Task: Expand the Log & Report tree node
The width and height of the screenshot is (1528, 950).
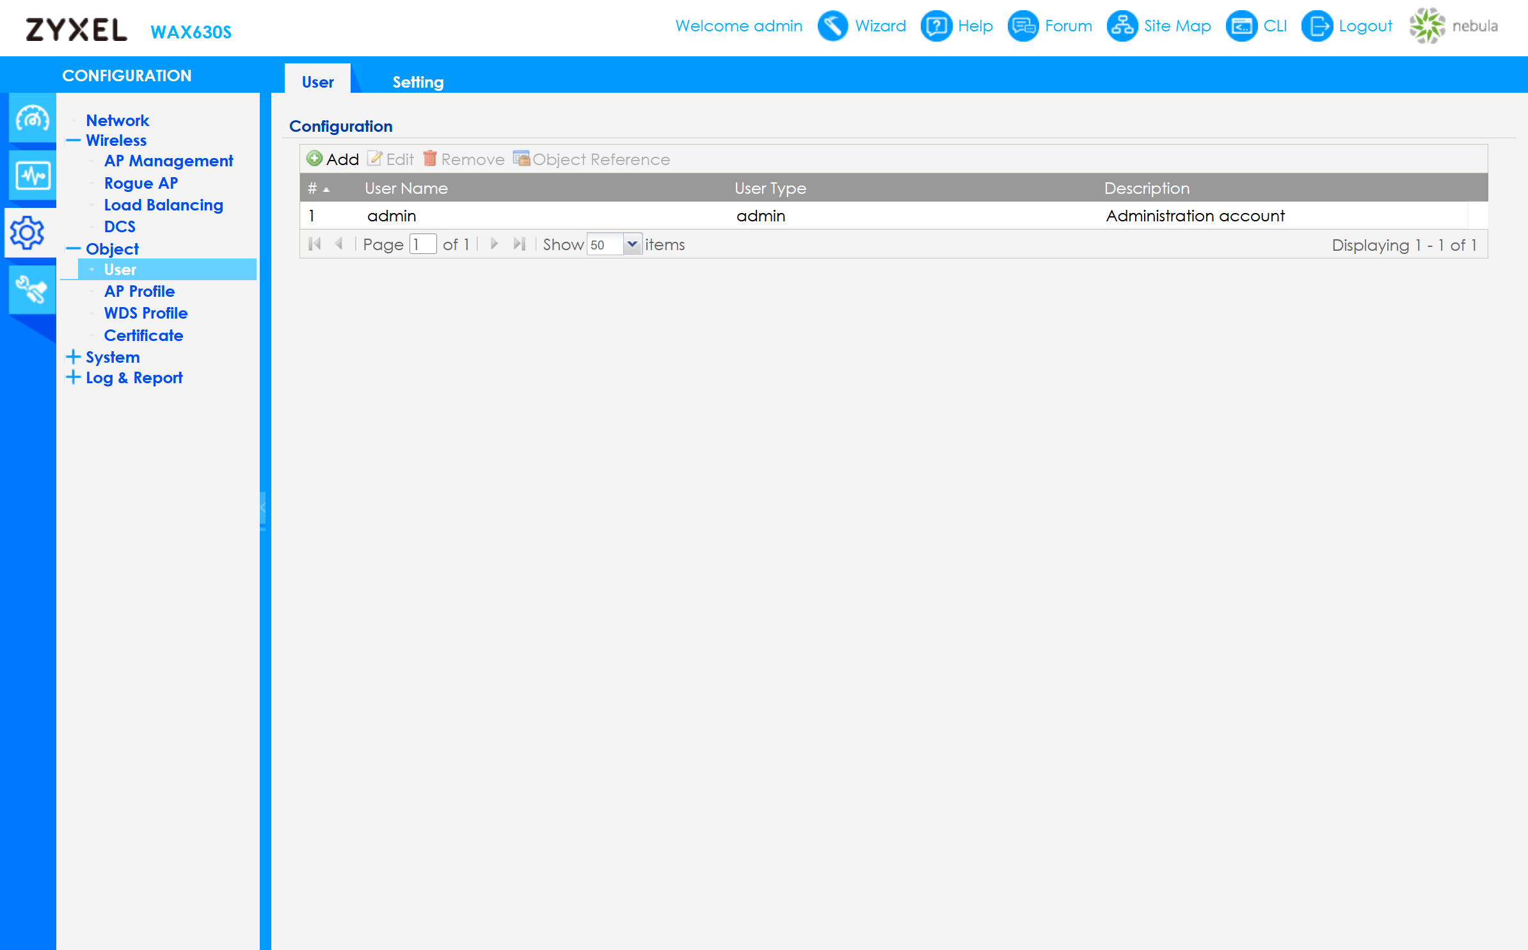Action: point(74,377)
